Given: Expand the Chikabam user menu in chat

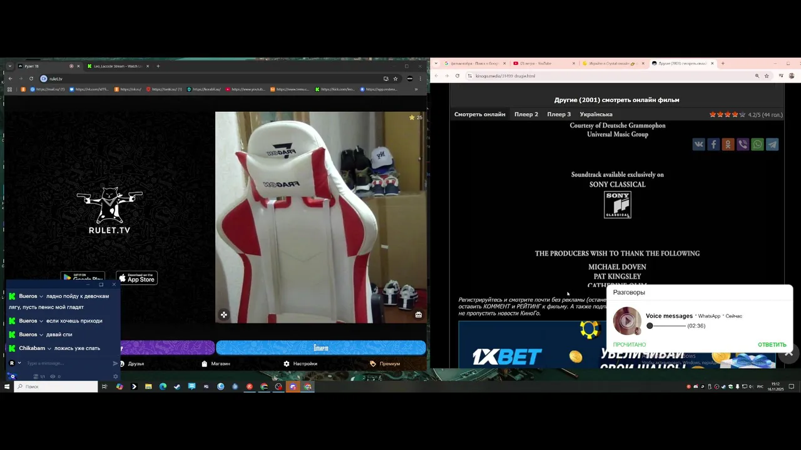Looking at the screenshot, I should coord(49,348).
